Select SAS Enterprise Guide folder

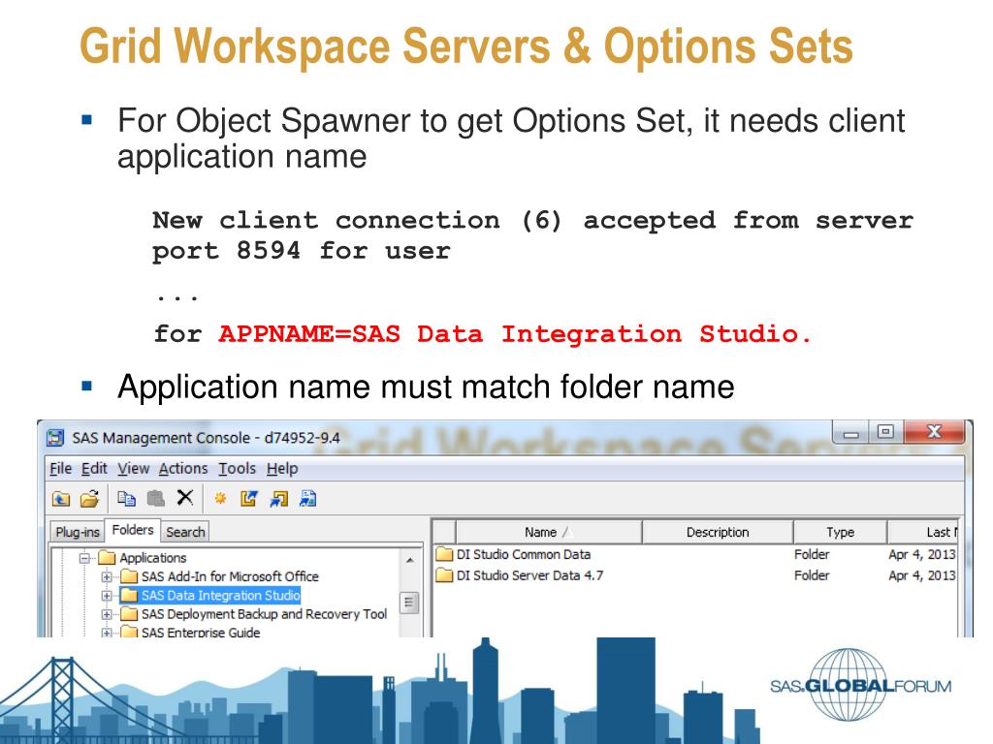click(200, 632)
